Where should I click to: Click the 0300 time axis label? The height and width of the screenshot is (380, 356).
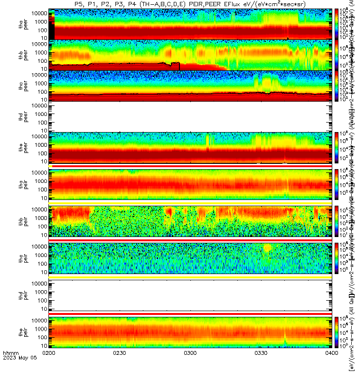[190, 353]
